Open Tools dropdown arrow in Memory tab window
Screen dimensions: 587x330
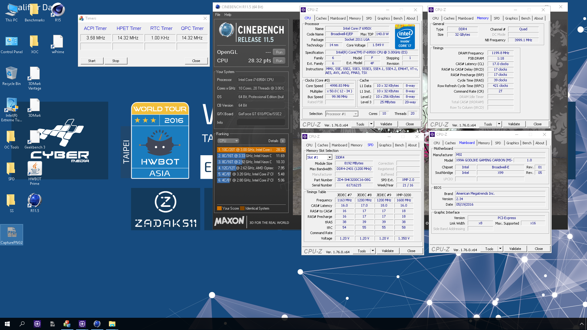click(499, 124)
